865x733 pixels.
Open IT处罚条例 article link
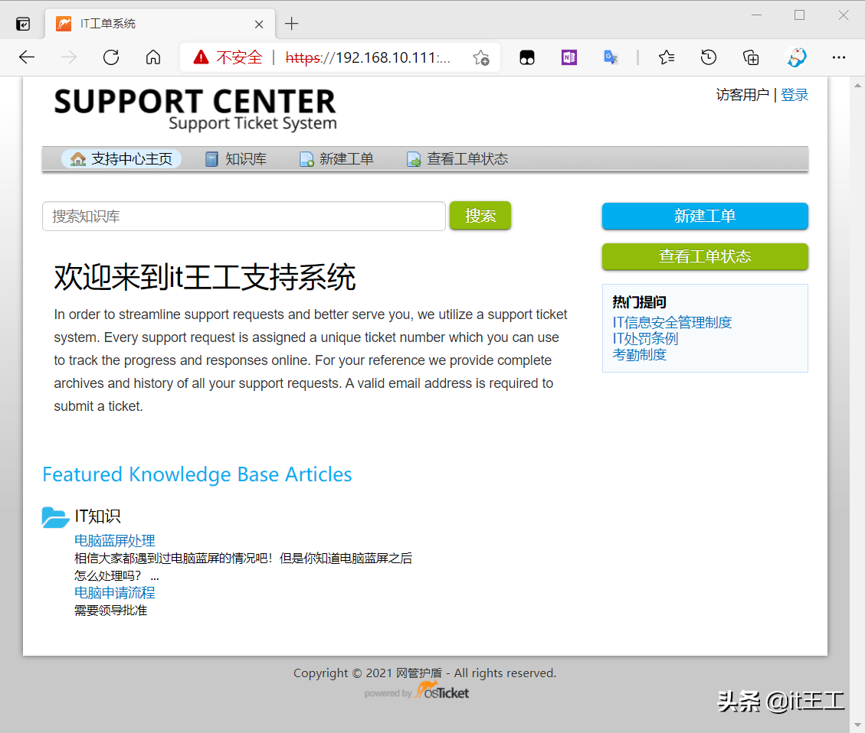click(x=645, y=339)
